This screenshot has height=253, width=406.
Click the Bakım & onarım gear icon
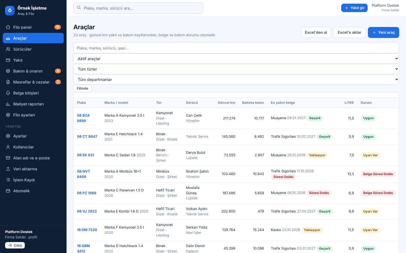[x=8, y=71]
